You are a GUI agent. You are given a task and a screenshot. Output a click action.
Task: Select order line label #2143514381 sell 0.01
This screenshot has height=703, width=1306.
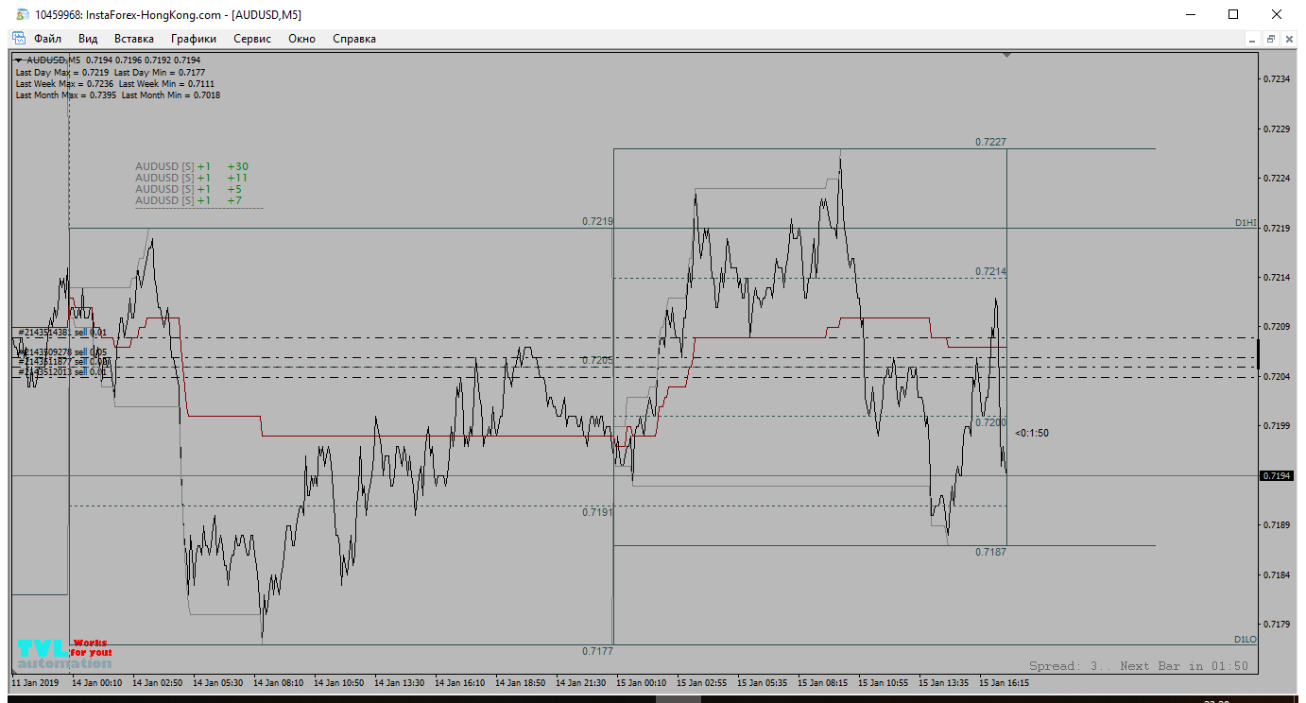(61, 333)
